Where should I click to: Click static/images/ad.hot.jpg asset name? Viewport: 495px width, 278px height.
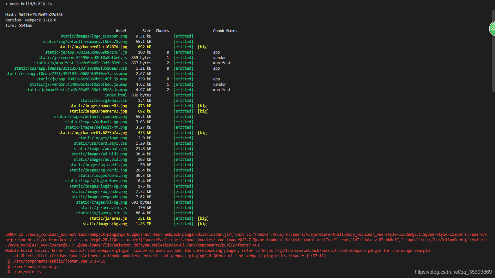click(x=100, y=149)
